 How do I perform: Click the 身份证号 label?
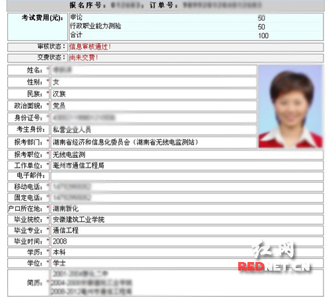point(28,118)
